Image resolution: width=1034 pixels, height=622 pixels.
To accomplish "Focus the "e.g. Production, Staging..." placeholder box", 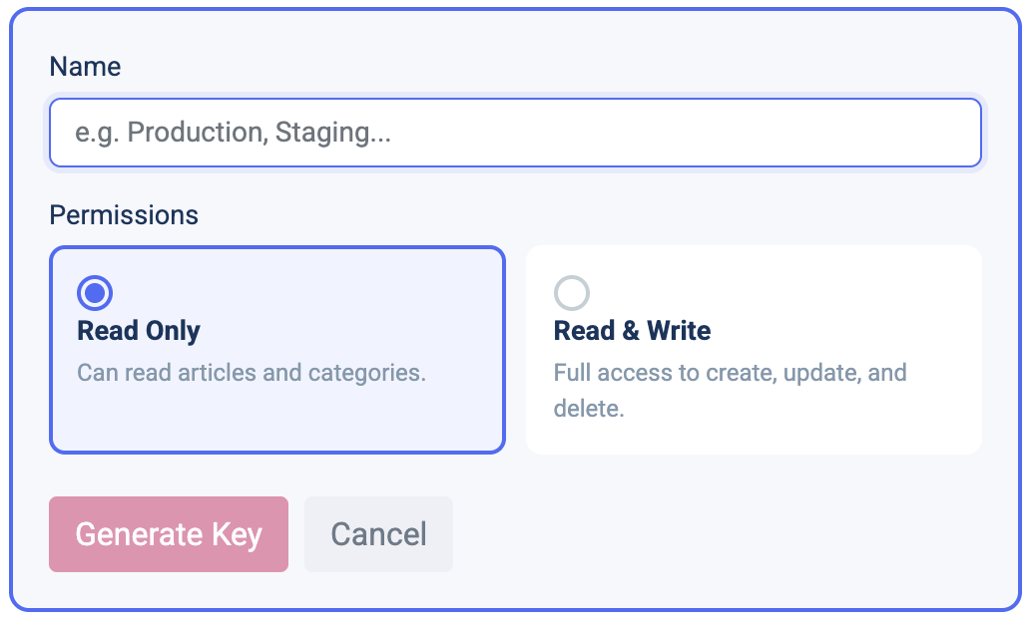I will 515,133.
